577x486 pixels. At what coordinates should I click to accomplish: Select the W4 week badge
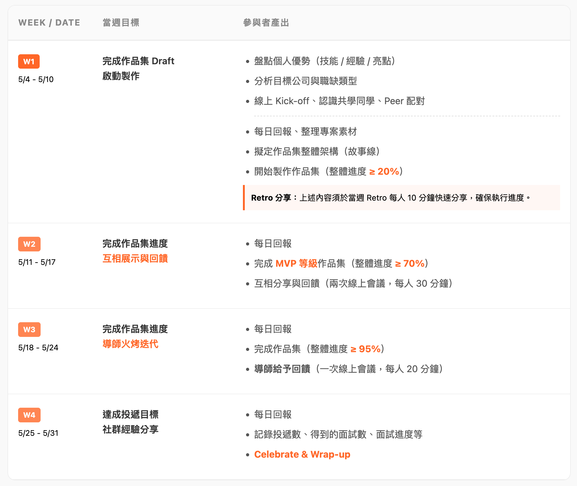(29, 415)
